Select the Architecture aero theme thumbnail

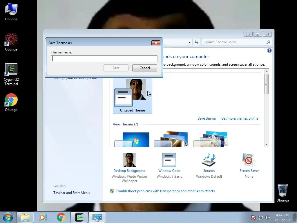tap(171, 139)
